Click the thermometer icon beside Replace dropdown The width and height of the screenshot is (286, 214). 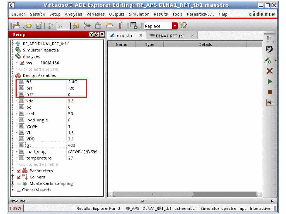pyautogui.click(x=121, y=26)
